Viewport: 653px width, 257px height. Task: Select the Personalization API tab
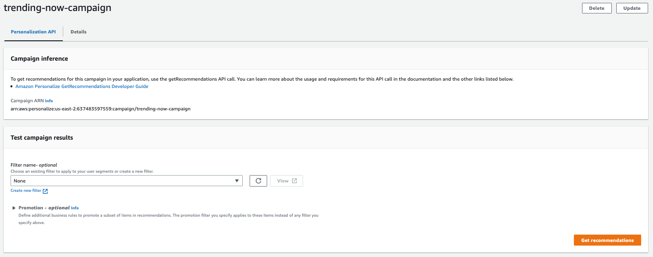(33, 32)
